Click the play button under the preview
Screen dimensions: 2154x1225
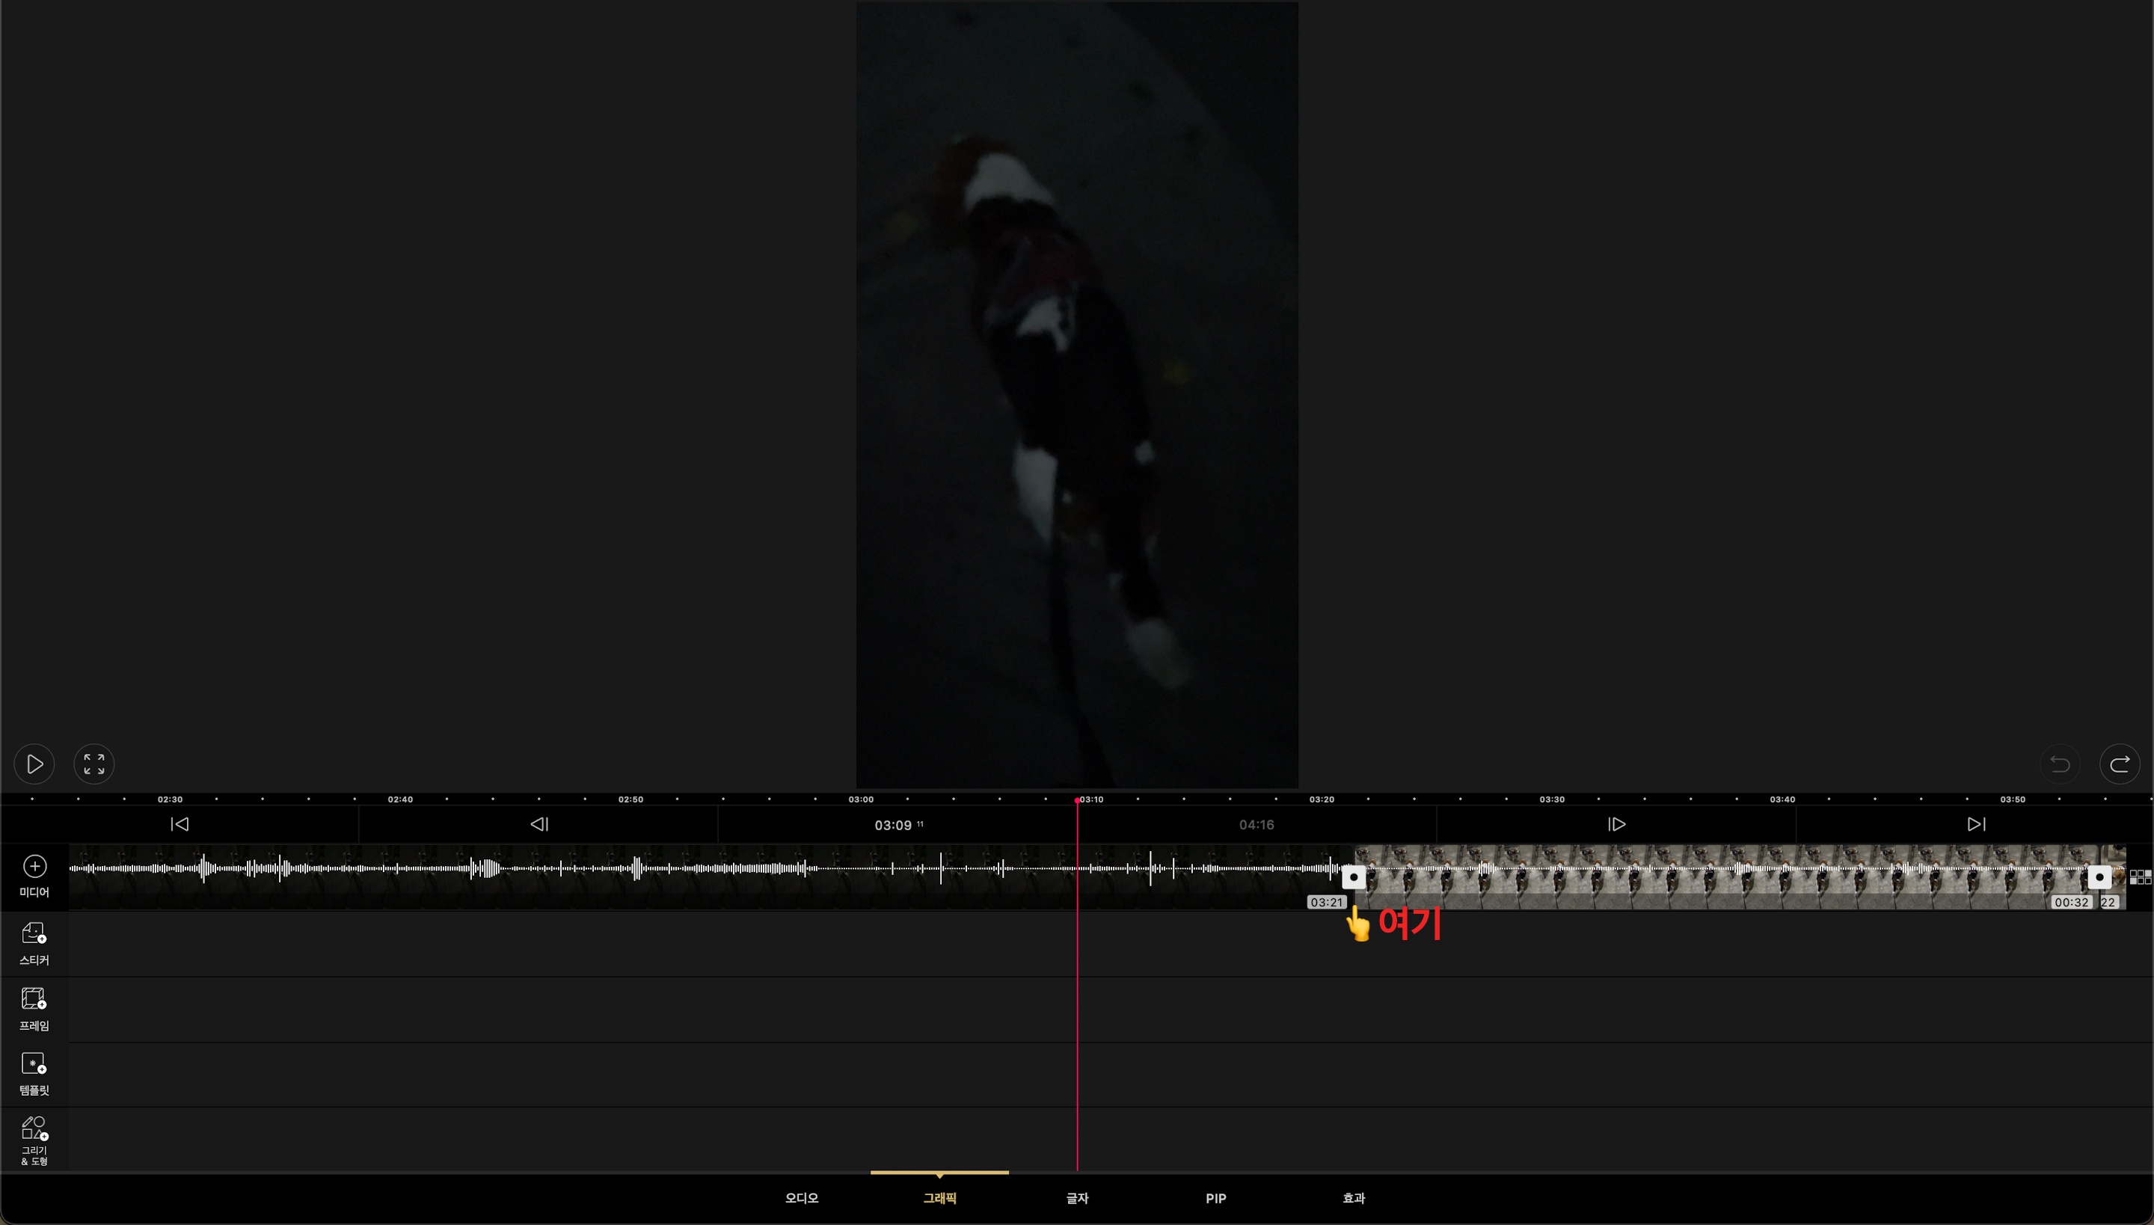34,764
